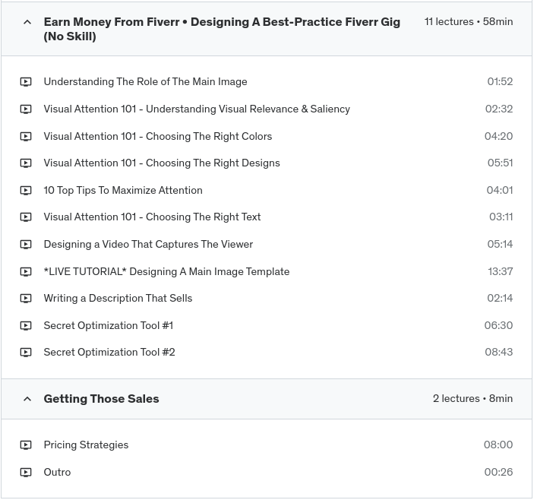
Task: Click video icon beside Writing a Description That Sells
Action: pyautogui.click(x=26, y=299)
